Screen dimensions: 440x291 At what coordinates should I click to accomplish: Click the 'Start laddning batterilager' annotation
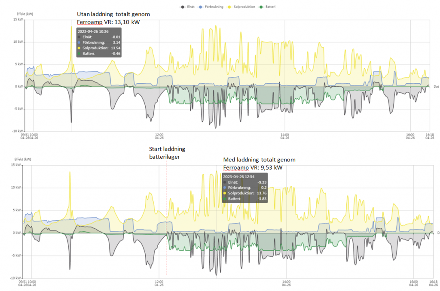point(167,153)
